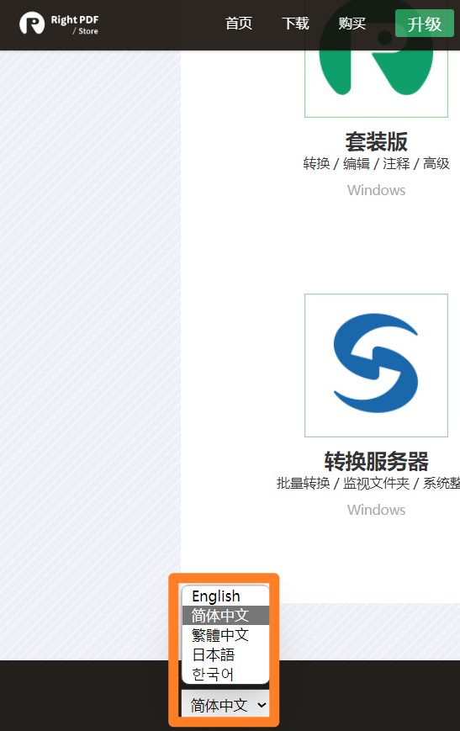Image resolution: width=460 pixels, height=731 pixels.
Task: Click the 套装版 product title
Action: point(376,141)
